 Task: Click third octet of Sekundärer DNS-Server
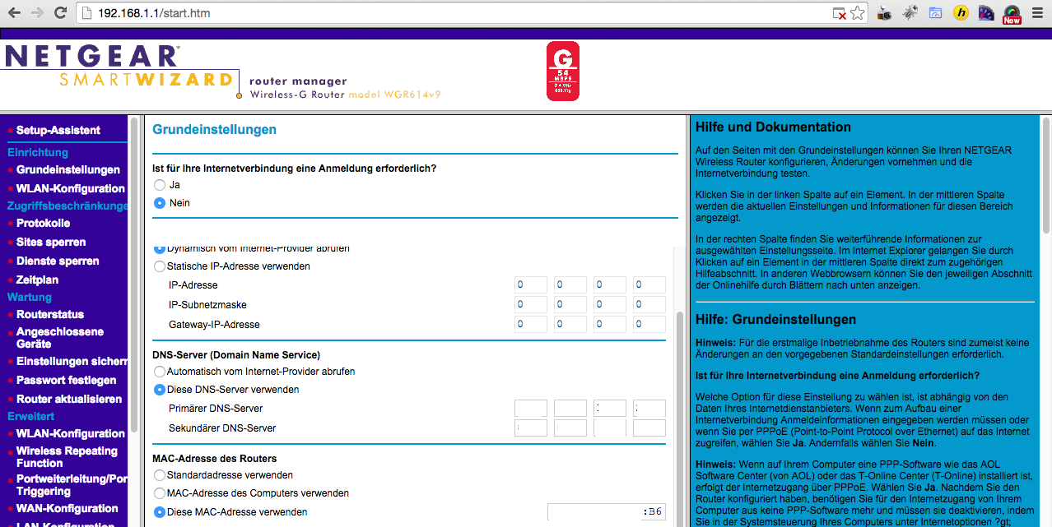coord(610,428)
